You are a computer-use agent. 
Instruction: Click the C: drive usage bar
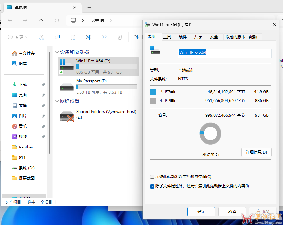[106, 66]
